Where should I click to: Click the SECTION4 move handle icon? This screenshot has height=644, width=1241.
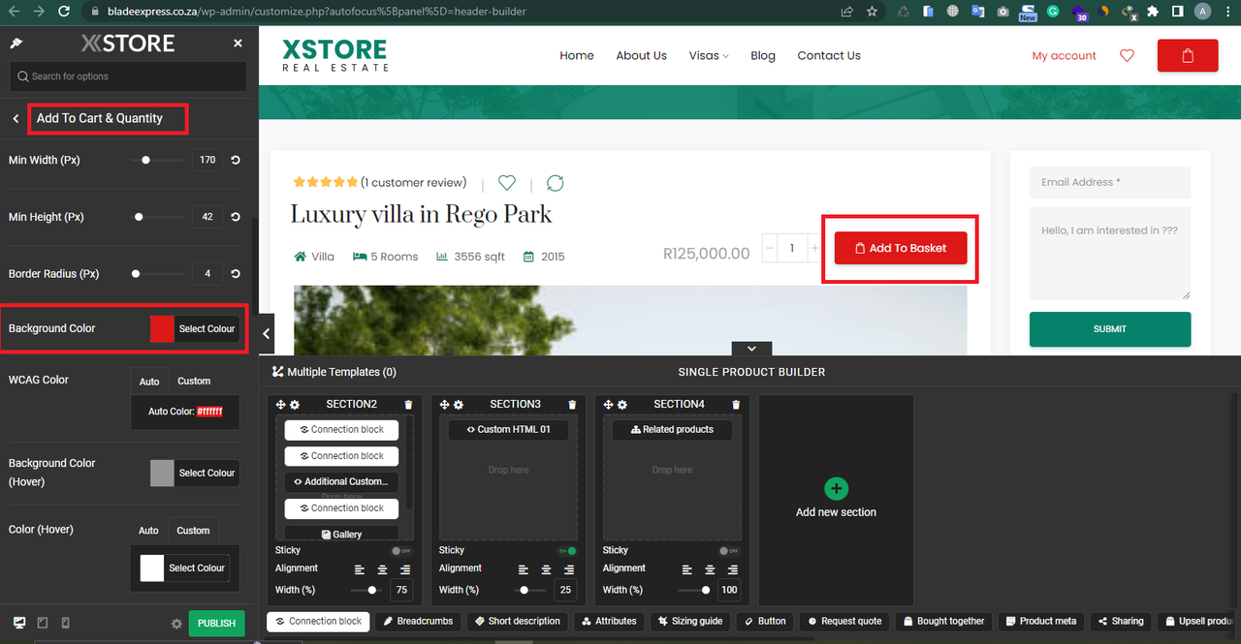609,405
